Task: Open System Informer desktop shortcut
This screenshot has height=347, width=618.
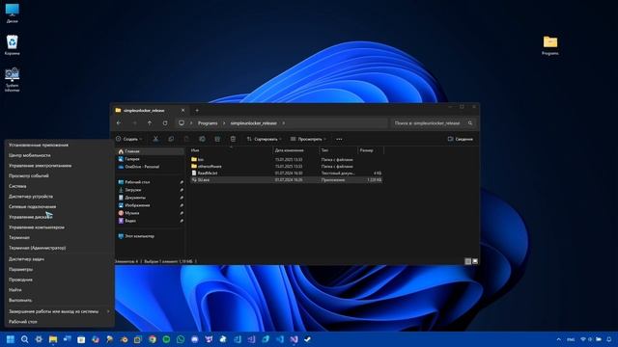Action: pos(13,80)
